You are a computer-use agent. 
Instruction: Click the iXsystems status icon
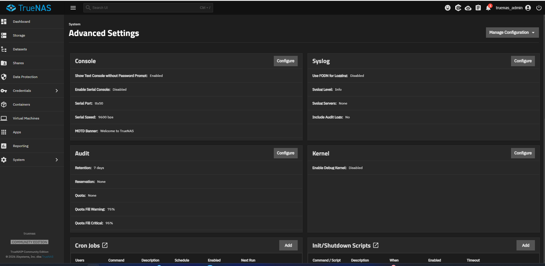click(x=458, y=8)
